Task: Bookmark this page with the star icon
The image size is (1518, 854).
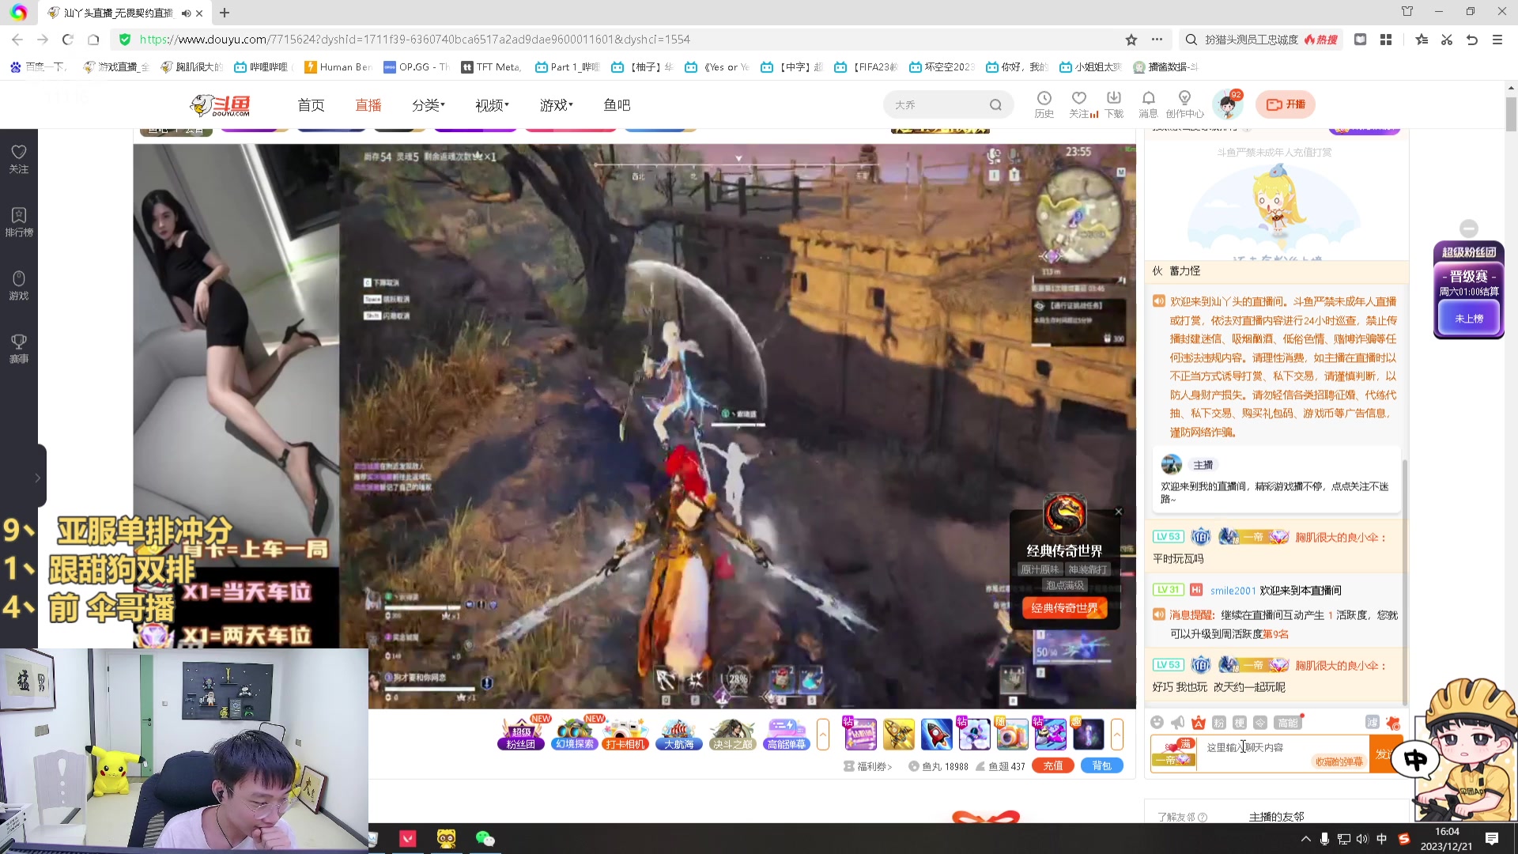Action: [x=1131, y=40]
